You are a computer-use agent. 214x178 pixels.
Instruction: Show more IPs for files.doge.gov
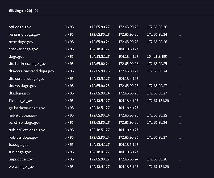pyautogui.click(x=179, y=101)
